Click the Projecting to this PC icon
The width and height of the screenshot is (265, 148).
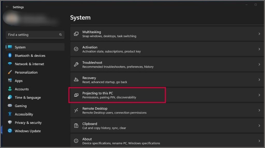[x=76, y=95]
